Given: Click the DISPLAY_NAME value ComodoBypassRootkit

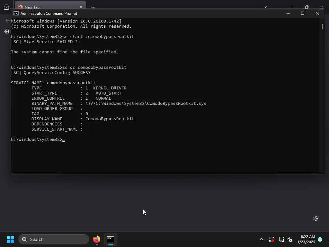Looking at the screenshot, I should (110, 119).
